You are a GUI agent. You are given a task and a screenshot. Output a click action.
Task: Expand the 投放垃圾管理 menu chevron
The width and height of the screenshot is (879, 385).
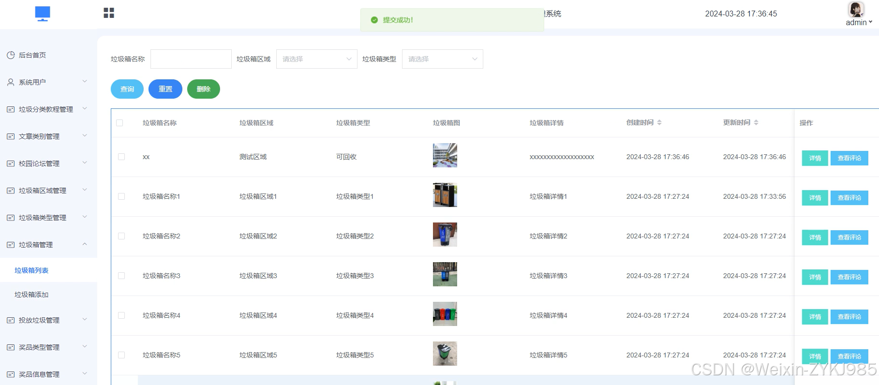85,319
